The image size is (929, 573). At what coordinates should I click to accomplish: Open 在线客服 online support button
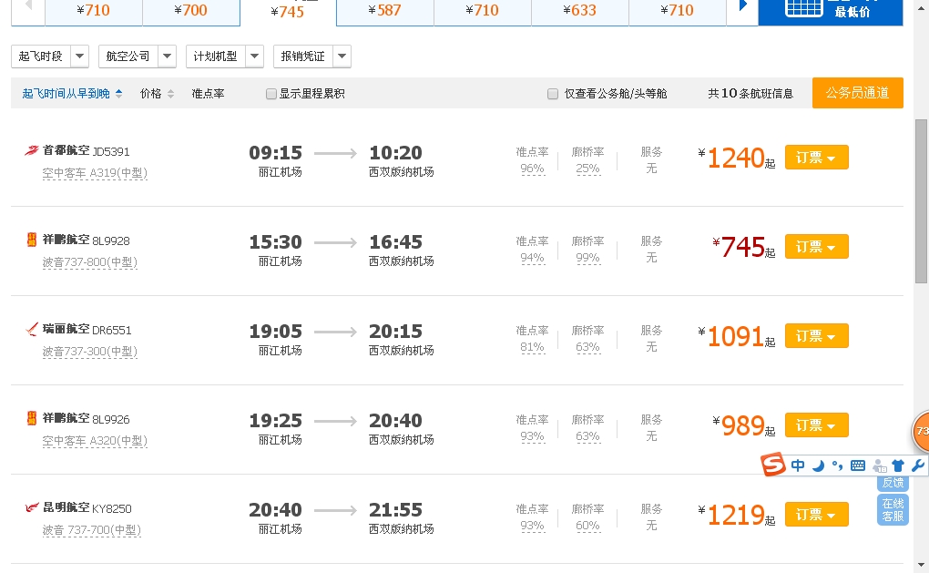click(893, 509)
